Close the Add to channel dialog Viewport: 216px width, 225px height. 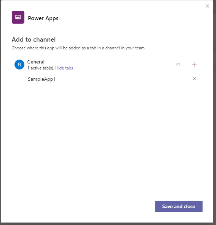208,6
